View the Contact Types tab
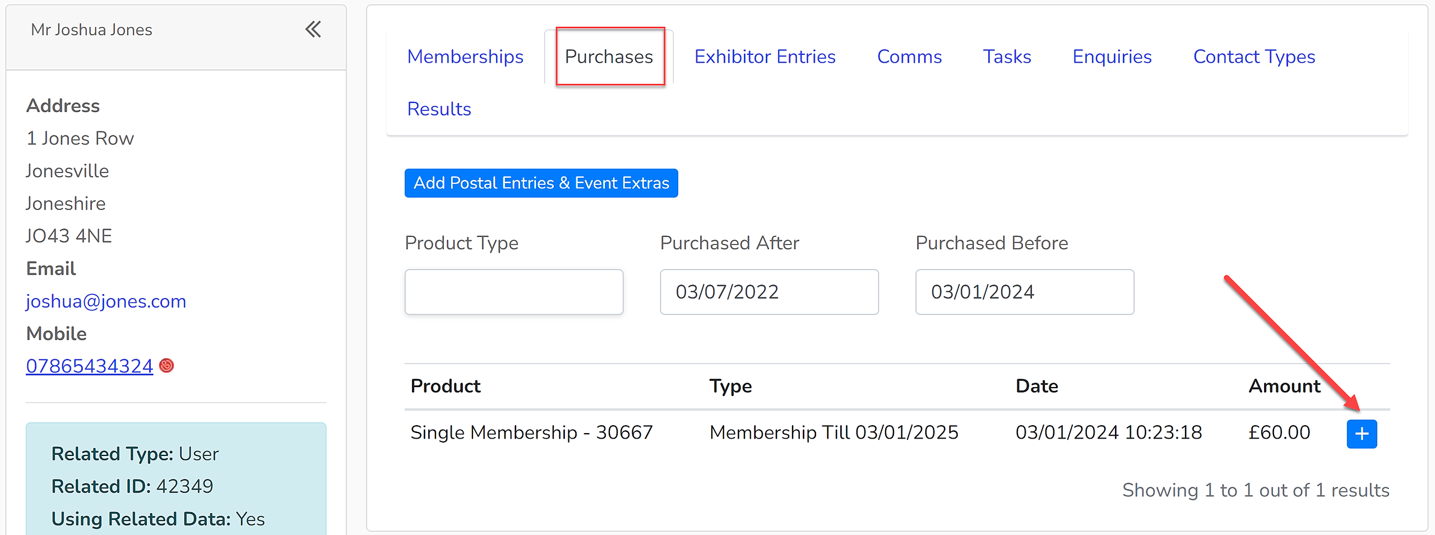This screenshot has height=535, width=1435. pos(1254,57)
